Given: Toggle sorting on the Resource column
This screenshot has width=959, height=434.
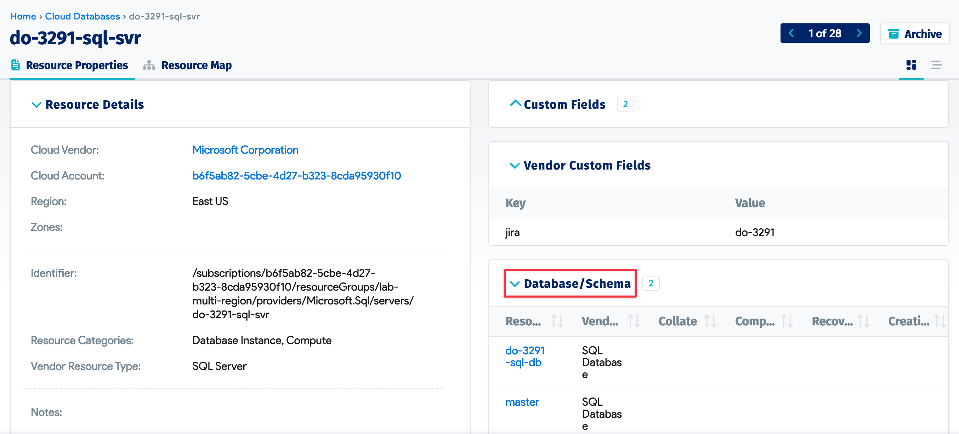Looking at the screenshot, I should 556,321.
